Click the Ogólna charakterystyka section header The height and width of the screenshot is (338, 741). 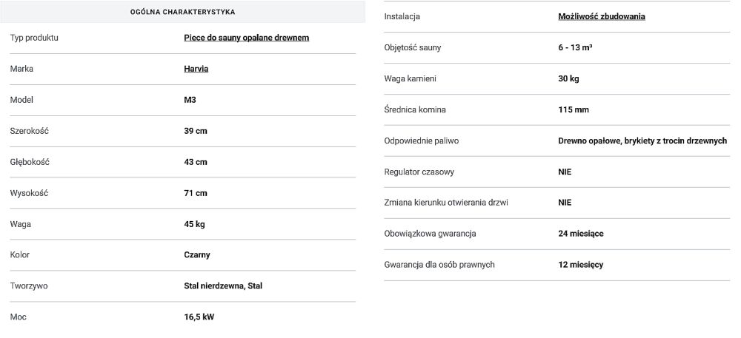click(183, 12)
